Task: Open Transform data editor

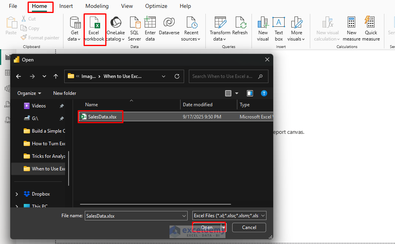Action: [x=220, y=29]
